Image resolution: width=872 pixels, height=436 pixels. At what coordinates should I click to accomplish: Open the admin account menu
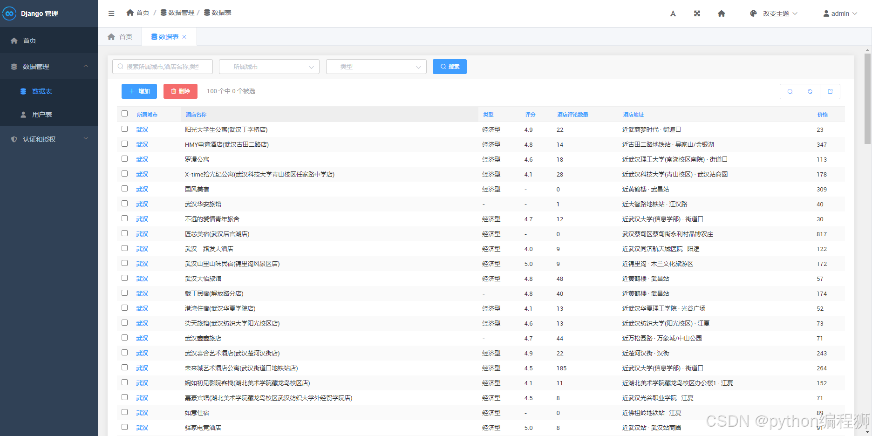[x=840, y=13]
